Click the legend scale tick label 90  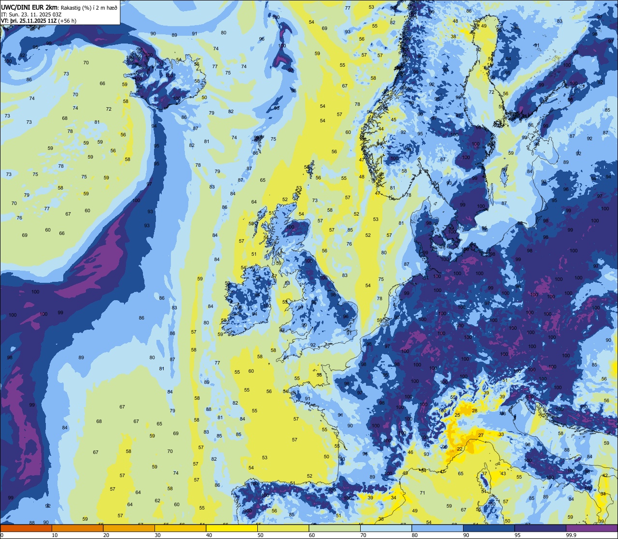[466, 535]
